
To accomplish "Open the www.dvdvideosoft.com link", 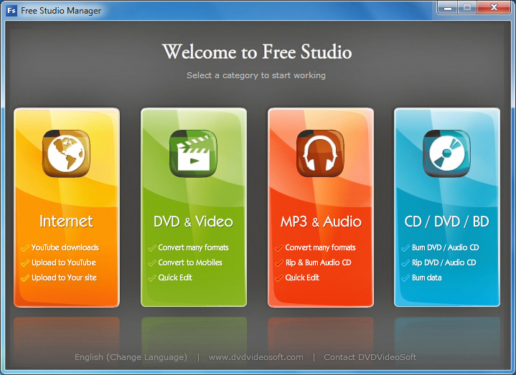I will click(256, 357).
